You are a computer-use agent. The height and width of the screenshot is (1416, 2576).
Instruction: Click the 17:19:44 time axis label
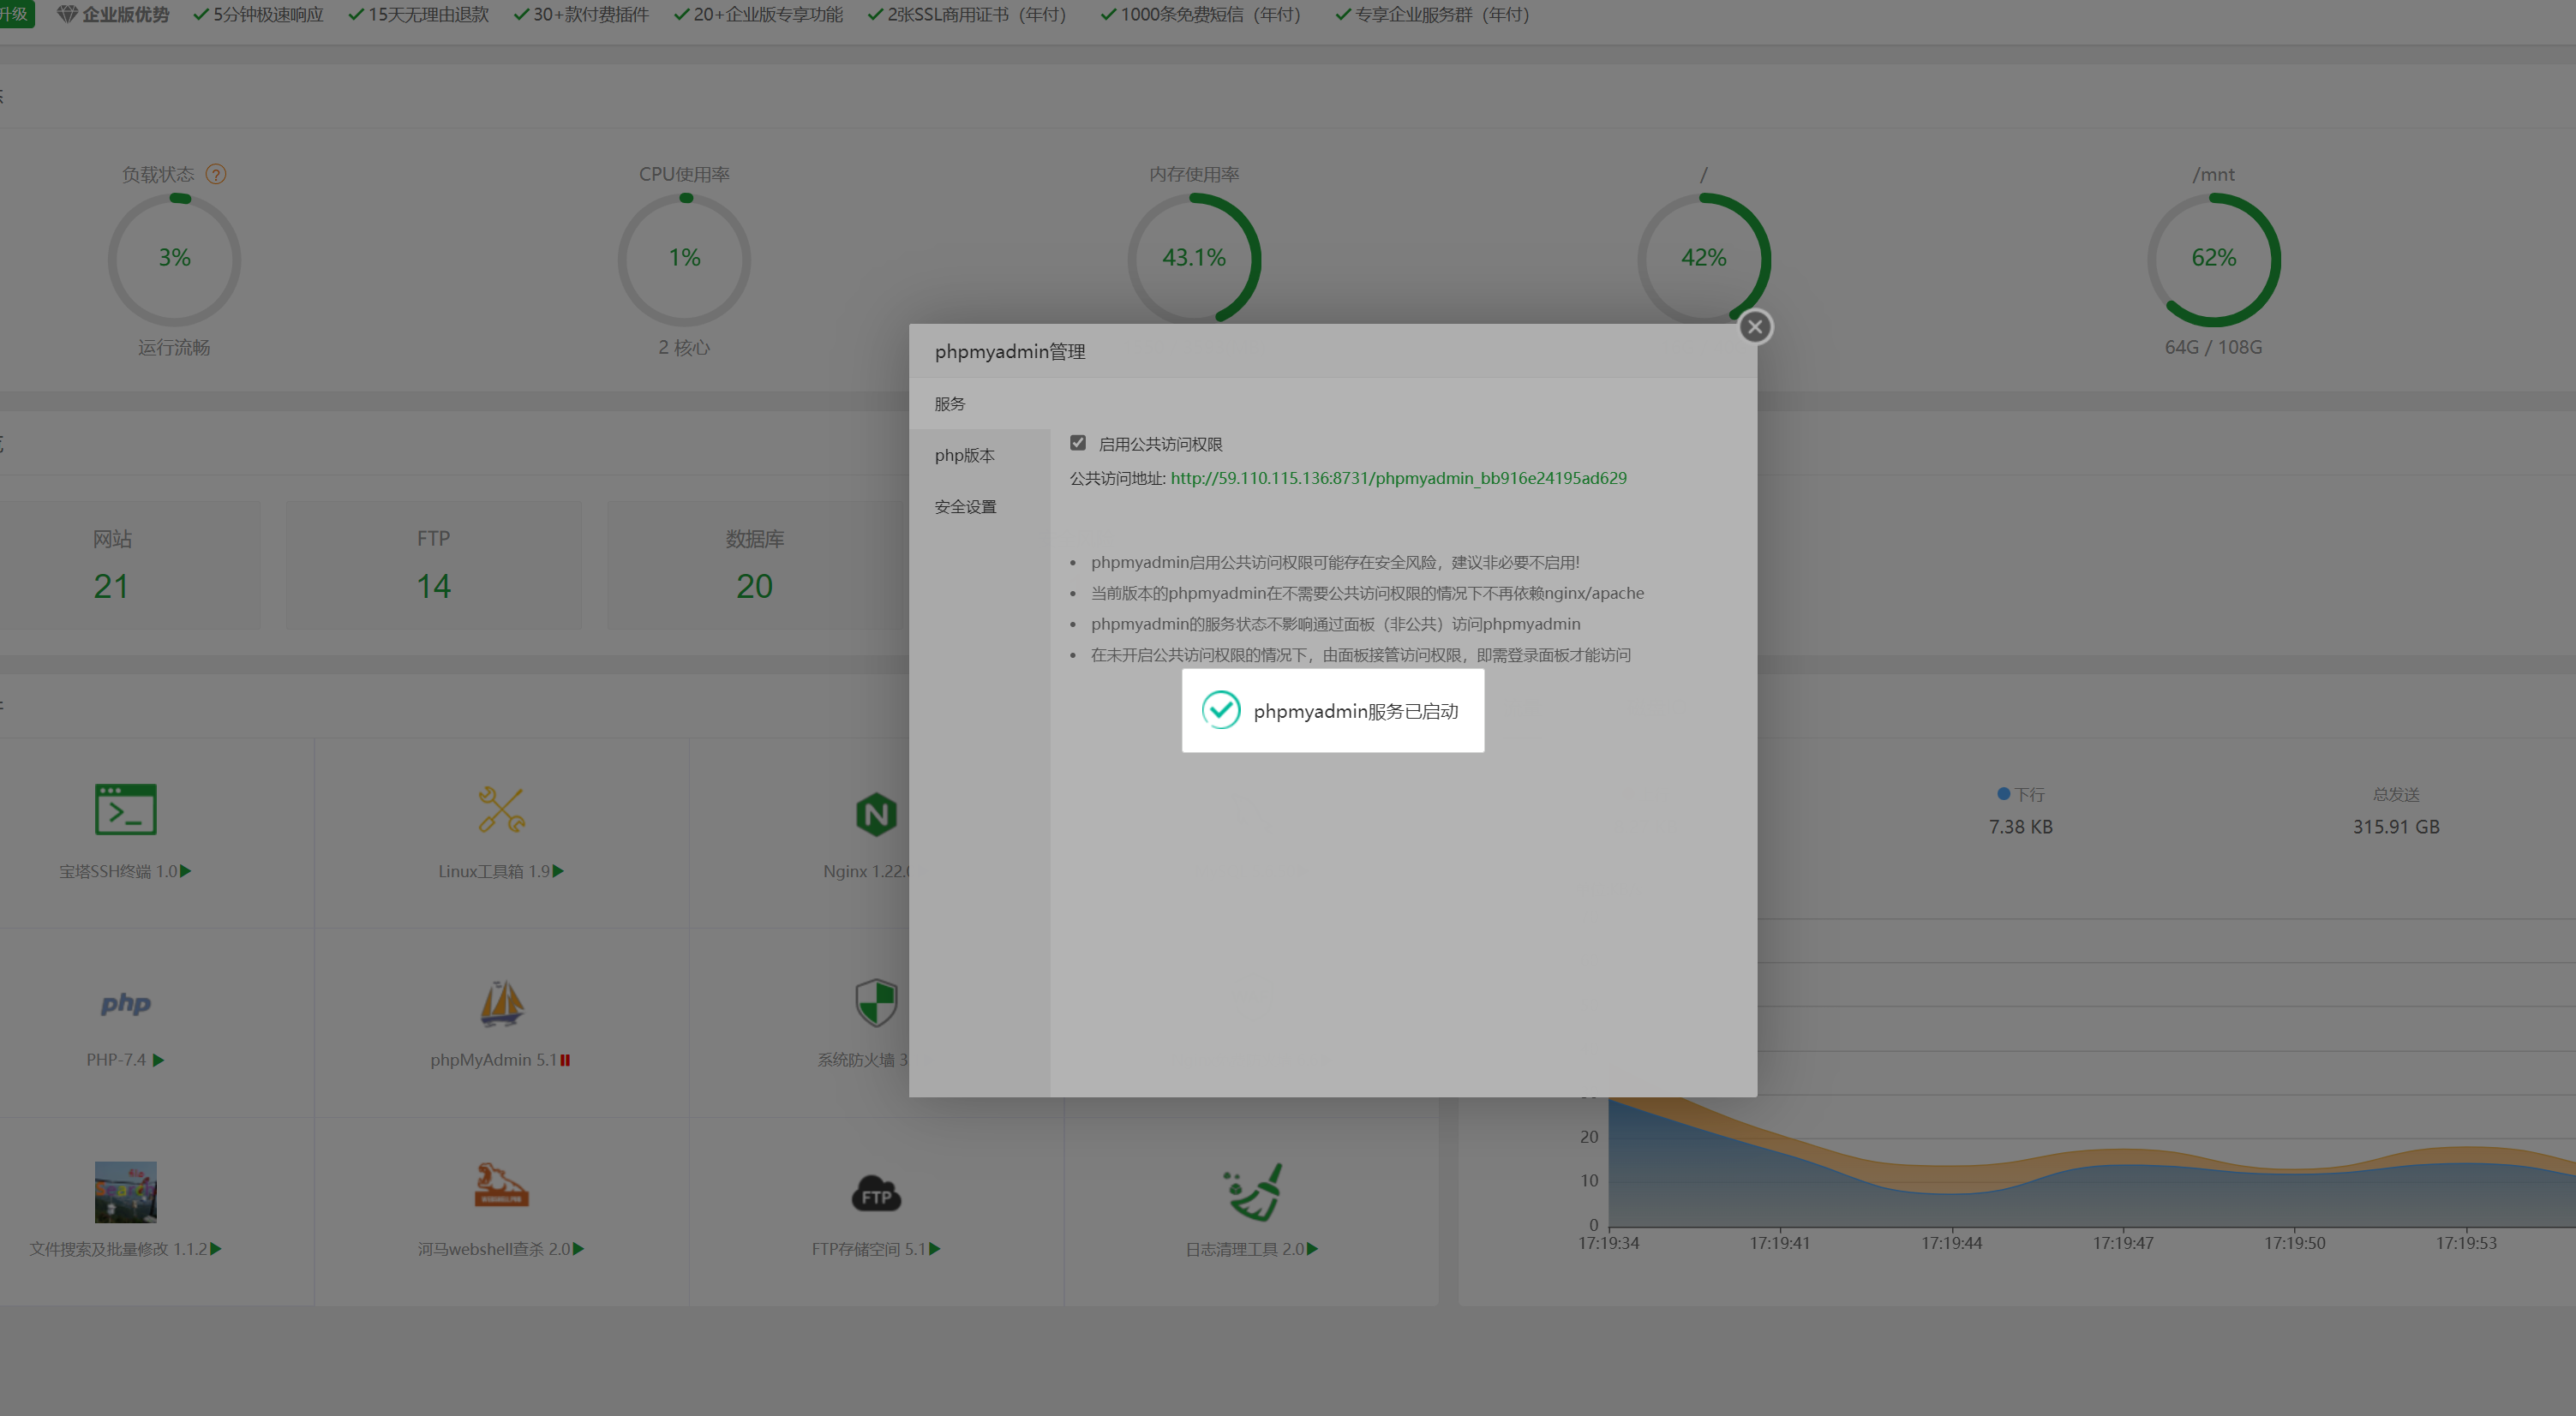1951,1242
